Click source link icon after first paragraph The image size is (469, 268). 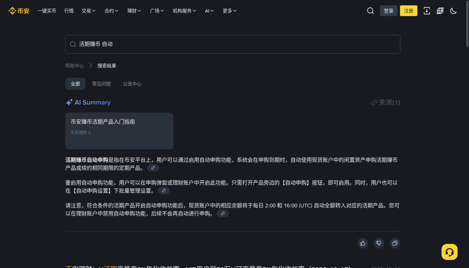153,168
